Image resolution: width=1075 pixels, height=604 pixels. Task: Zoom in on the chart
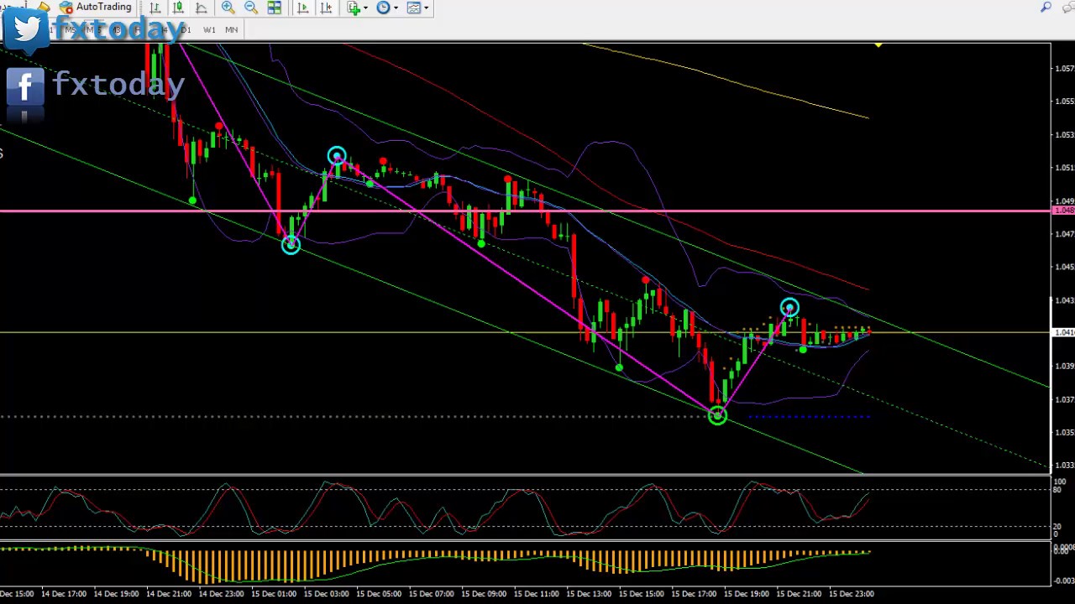[x=228, y=8]
